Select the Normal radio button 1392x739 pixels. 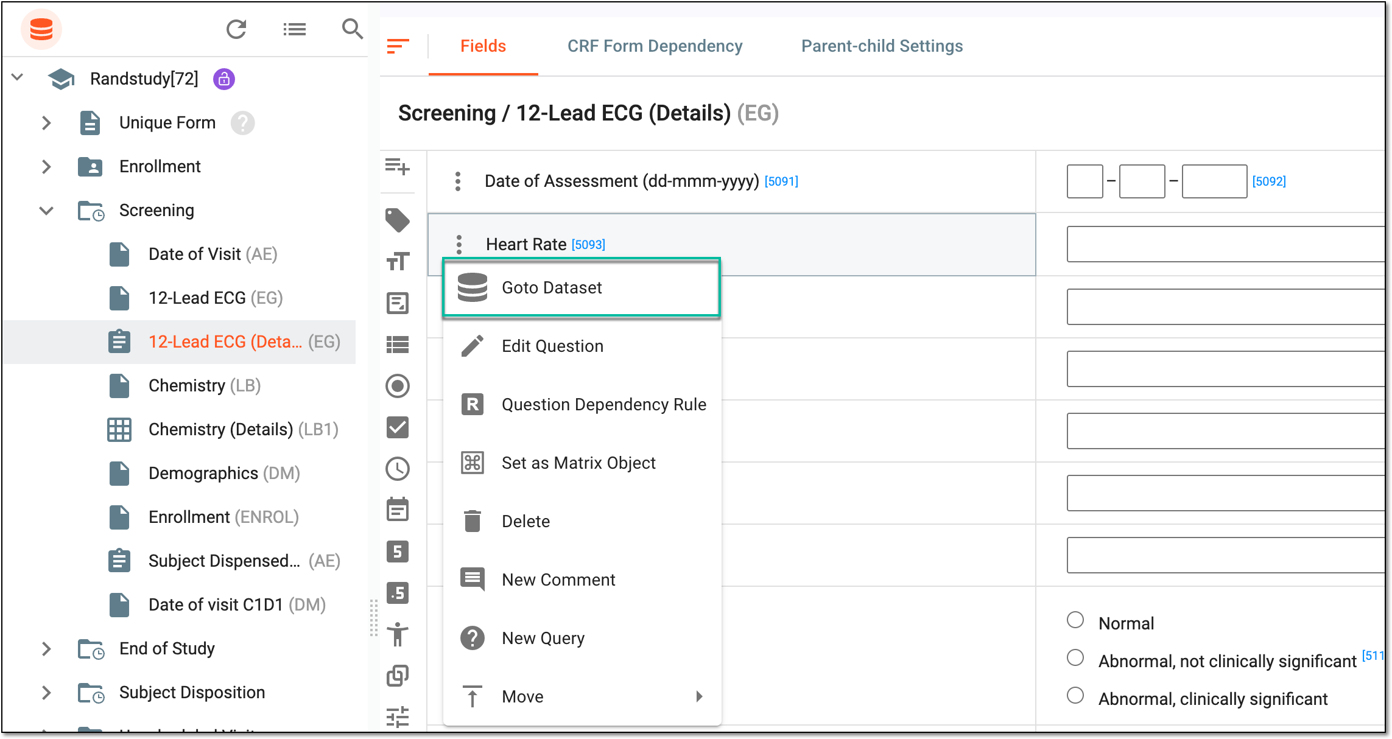tap(1075, 620)
